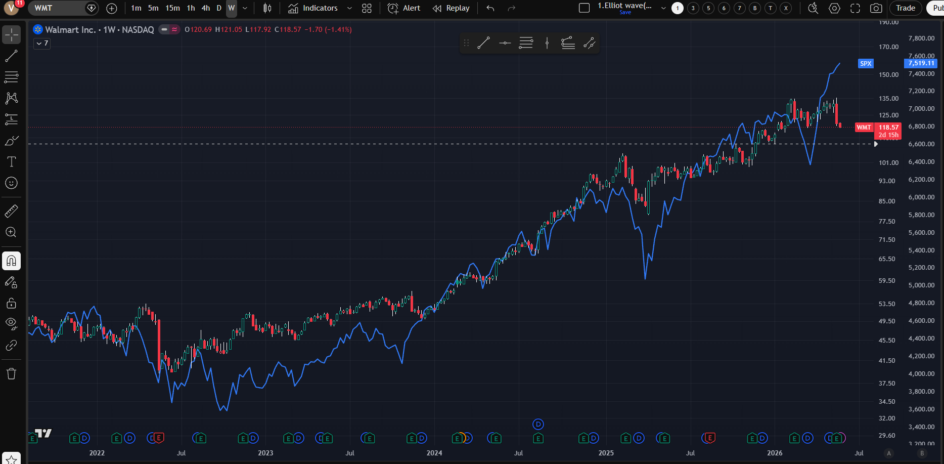Pick the trend-based Fib extension in floating toolbar

point(568,43)
